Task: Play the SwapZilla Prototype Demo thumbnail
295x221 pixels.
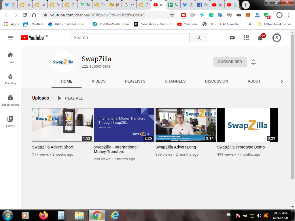Action: click(x=247, y=125)
